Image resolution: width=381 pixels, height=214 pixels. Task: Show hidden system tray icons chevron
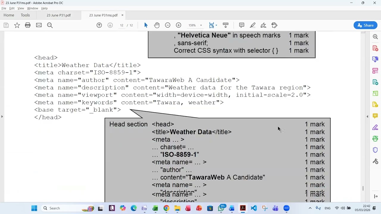click(x=310, y=208)
